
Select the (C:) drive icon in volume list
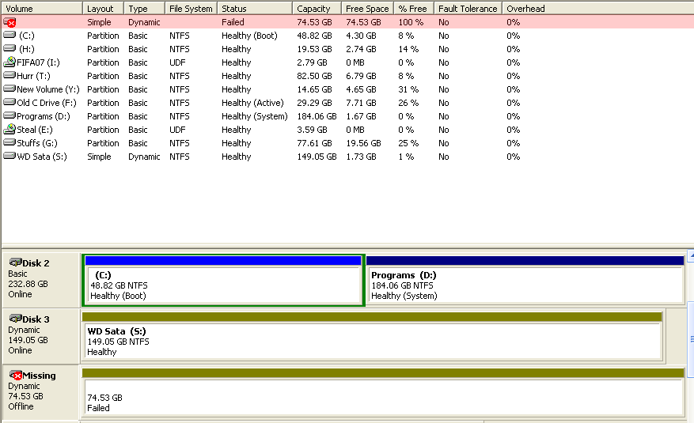click(9, 36)
